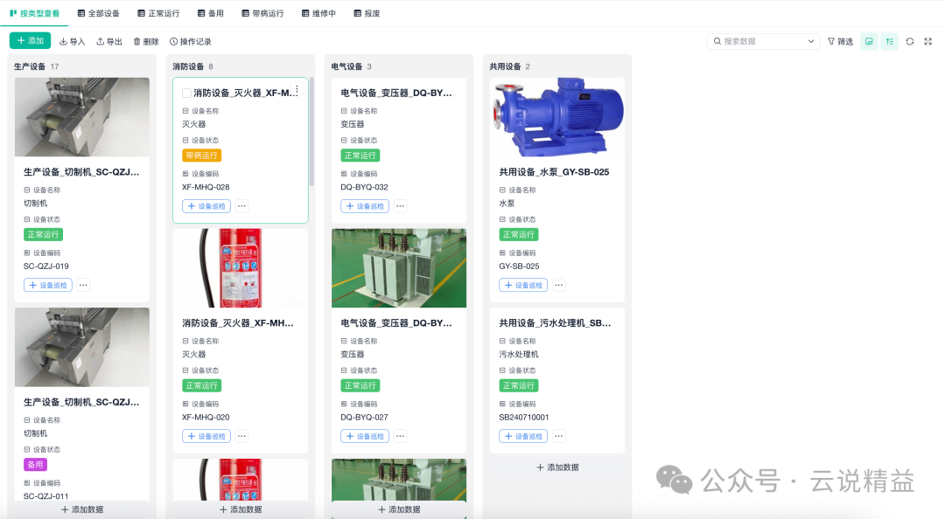Click 添加数据 under 消防设备 column
The width and height of the screenshot is (945, 519).
(241, 509)
